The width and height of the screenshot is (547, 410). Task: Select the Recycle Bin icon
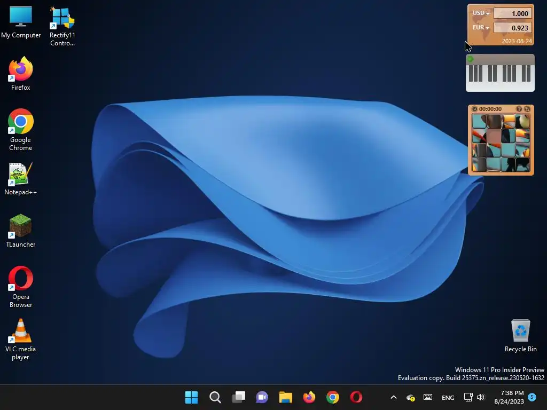520,335
